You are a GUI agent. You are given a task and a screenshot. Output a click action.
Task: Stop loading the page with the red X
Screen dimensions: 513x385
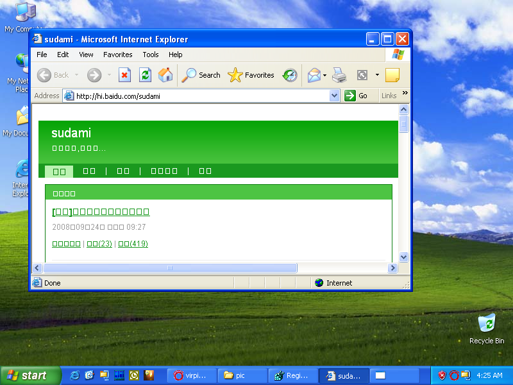tap(124, 75)
